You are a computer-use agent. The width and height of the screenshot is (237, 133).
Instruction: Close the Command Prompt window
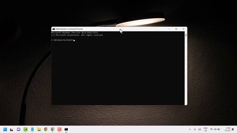[184, 29]
